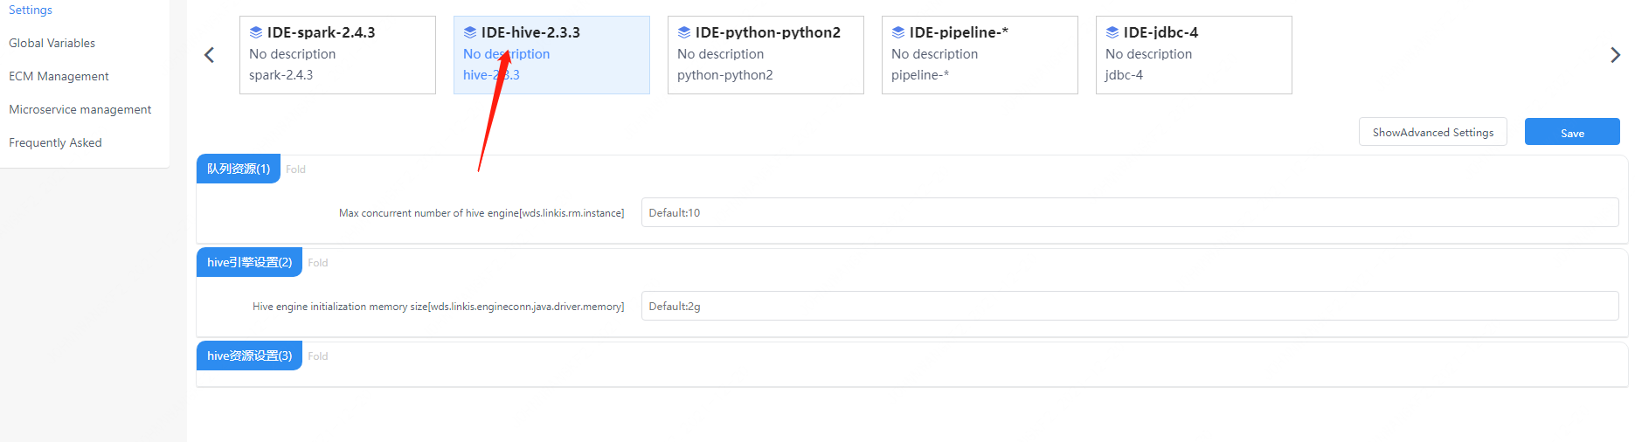Screen dimensions: 1635x442
Task: Click the IDE-jdbc-4 layers icon
Action: click(x=1112, y=32)
